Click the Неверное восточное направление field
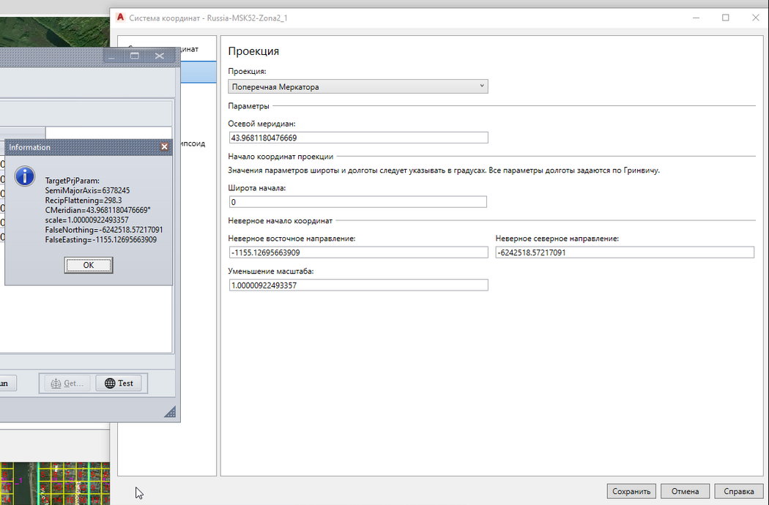This screenshot has height=505, width=769. (357, 252)
